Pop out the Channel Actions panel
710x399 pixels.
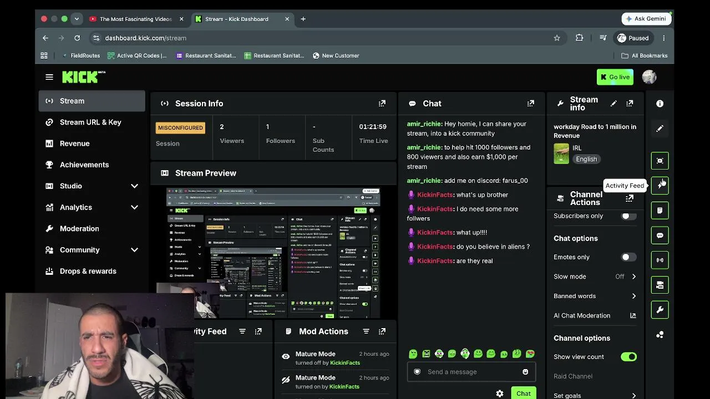point(630,198)
